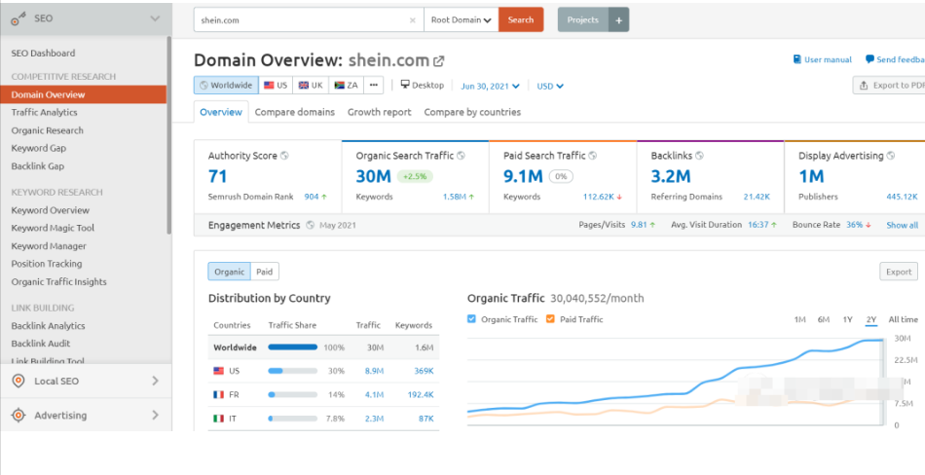
Task: Switch device type via Desktop
Action: (x=423, y=85)
